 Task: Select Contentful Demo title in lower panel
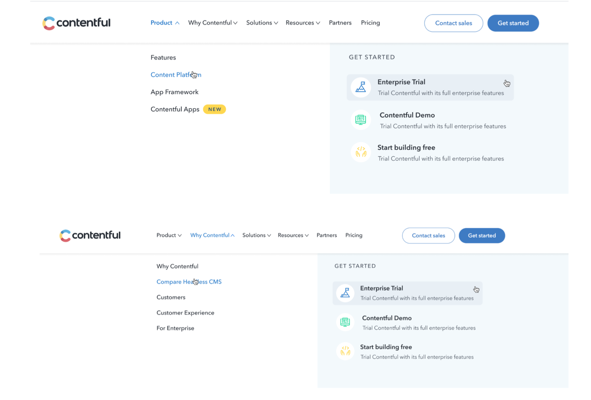click(387, 318)
